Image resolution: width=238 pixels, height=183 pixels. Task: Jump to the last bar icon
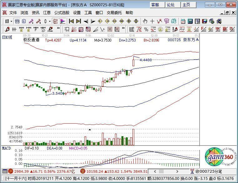click(78, 21)
